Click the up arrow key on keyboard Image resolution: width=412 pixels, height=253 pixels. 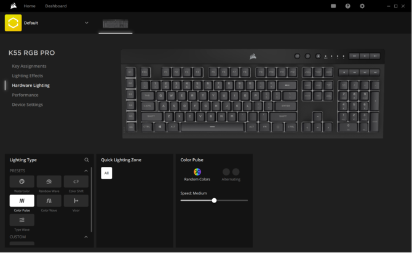(x=317, y=116)
